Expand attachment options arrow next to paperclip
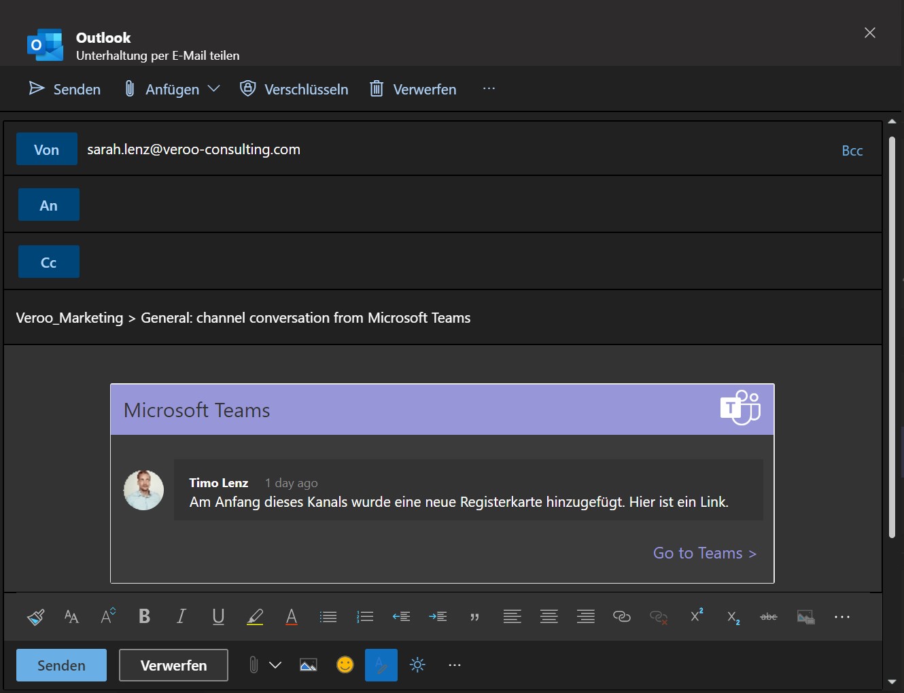The image size is (904, 693). (x=275, y=665)
